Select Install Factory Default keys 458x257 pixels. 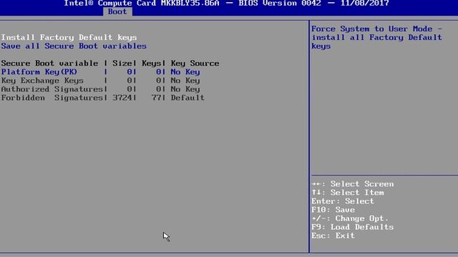pyautogui.click(x=69, y=37)
